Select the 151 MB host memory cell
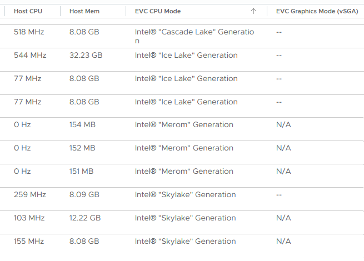 pyautogui.click(x=82, y=172)
